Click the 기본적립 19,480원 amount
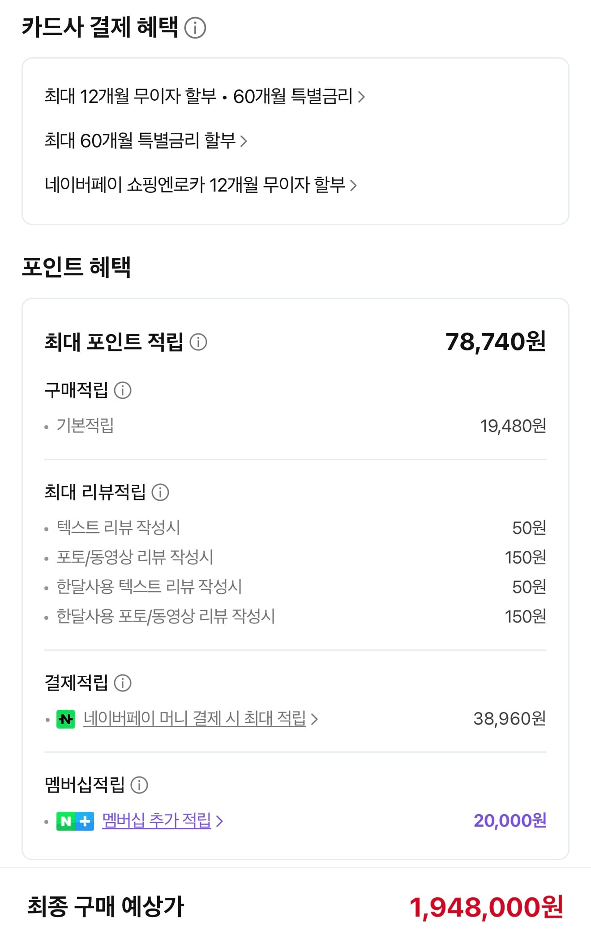Image resolution: width=591 pixels, height=943 pixels. click(514, 427)
